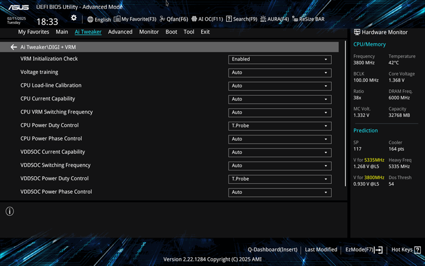Image resolution: width=425 pixels, height=266 pixels.
Task: Toggle ReSize BAR option
Action: click(x=308, y=19)
